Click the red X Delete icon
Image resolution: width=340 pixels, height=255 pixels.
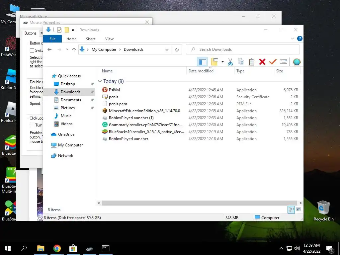coord(262,62)
